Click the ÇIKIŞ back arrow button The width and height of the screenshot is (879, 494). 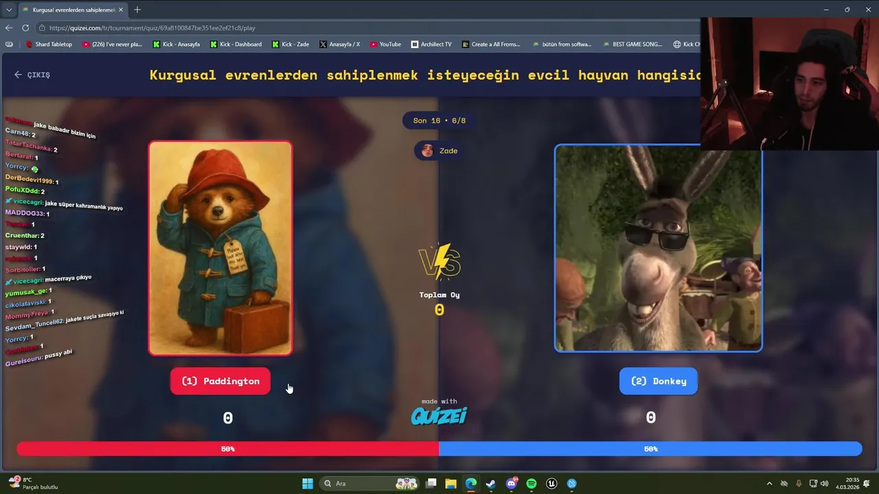click(32, 75)
